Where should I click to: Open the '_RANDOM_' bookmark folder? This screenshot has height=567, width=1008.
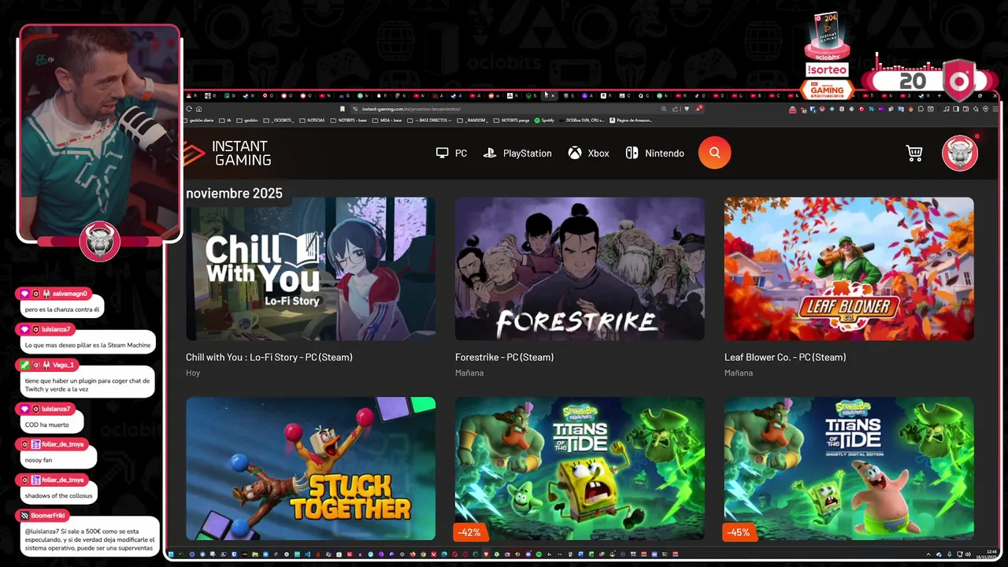pyautogui.click(x=472, y=120)
